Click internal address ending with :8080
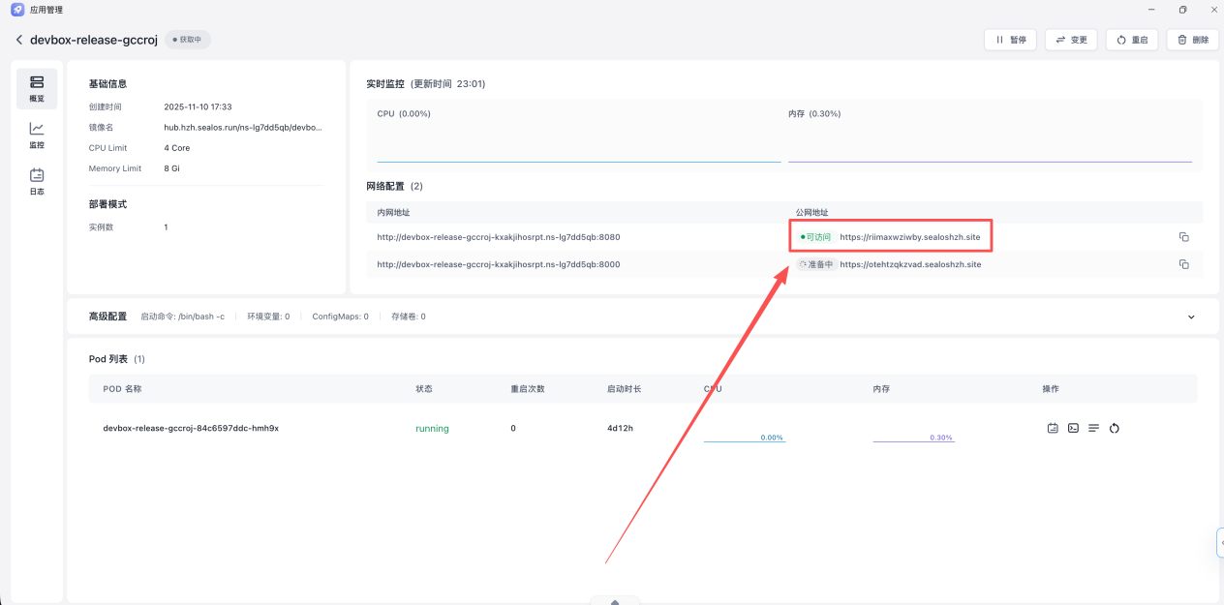 (499, 237)
